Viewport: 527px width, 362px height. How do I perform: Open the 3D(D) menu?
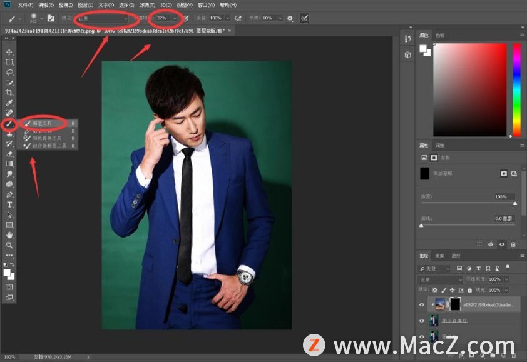[x=166, y=5]
